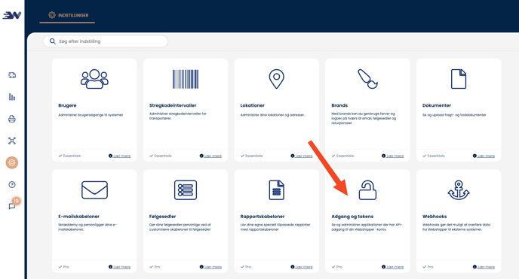Click 'Lær mere' on Rapportskabeloner card

tap(302, 267)
